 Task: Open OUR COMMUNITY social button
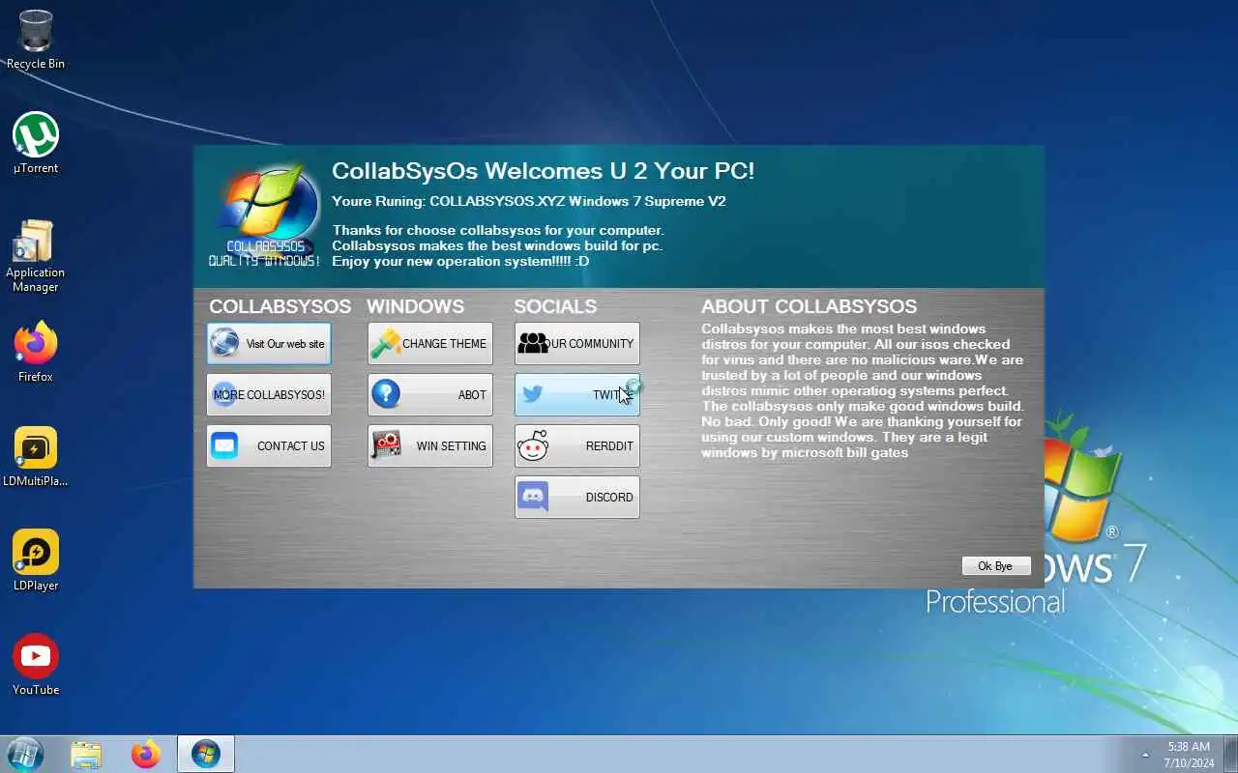[577, 343]
